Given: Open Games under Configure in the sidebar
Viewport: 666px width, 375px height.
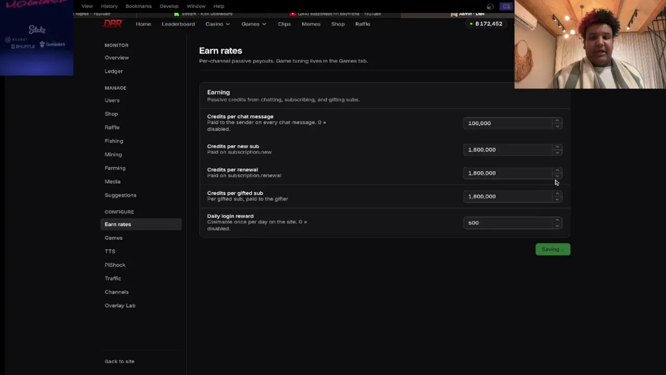Looking at the screenshot, I should tap(113, 238).
